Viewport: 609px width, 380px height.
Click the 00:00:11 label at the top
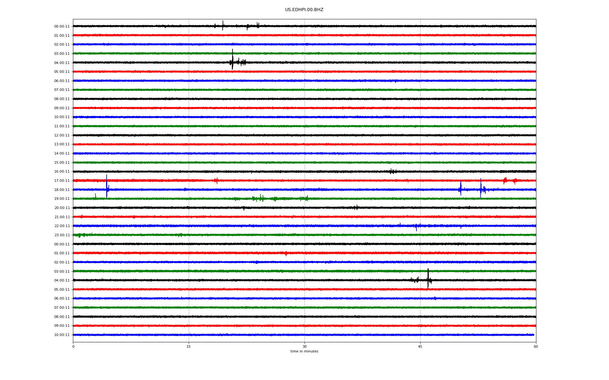coord(62,27)
